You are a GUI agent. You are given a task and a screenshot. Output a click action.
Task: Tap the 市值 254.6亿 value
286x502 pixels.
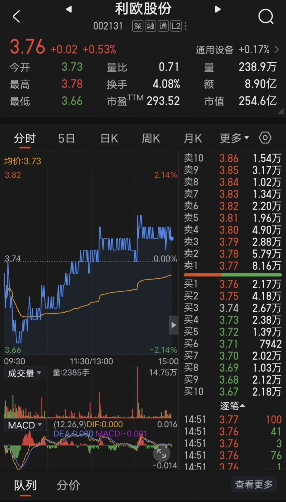tap(258, 101)
